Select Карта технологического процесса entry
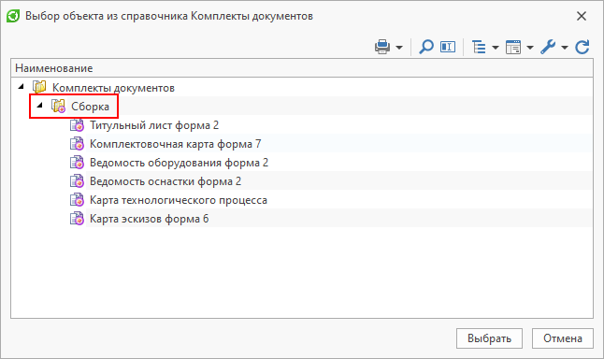 [x=179, y=200]
